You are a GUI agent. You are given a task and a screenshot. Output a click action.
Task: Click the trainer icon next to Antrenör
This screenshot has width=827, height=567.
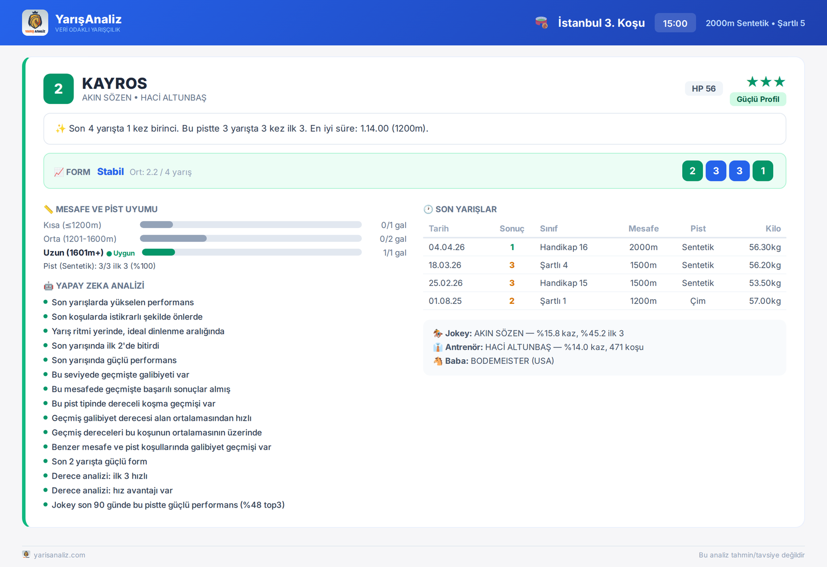coord(438,347)
